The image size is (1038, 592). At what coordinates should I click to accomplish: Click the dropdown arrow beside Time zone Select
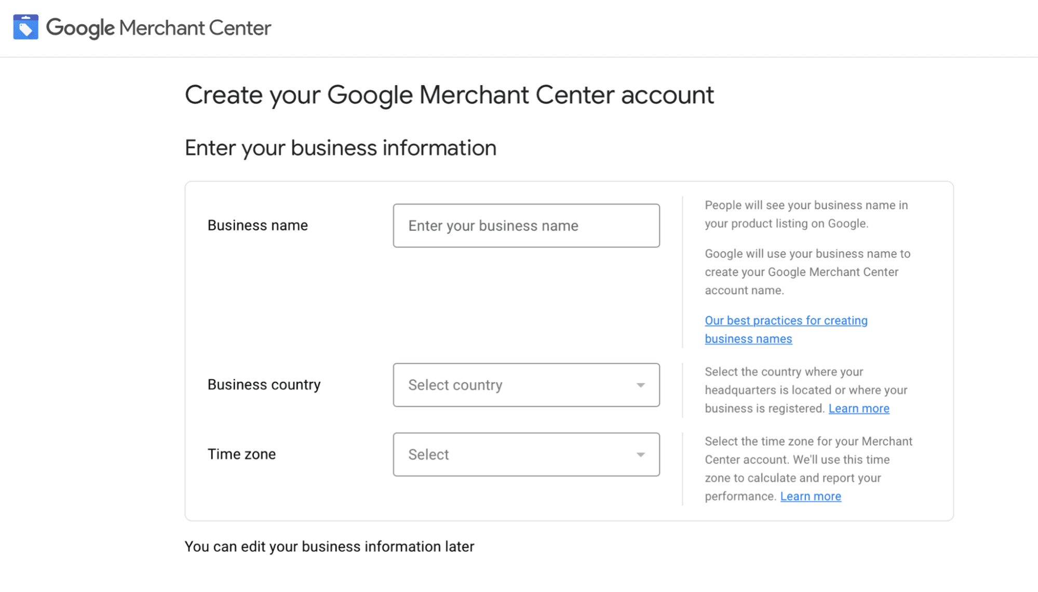(x=641, y=454)
